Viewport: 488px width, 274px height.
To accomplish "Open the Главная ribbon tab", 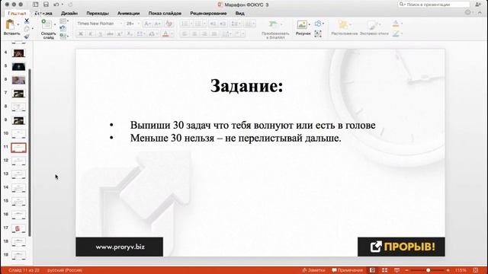I will [x=17, y=14].
